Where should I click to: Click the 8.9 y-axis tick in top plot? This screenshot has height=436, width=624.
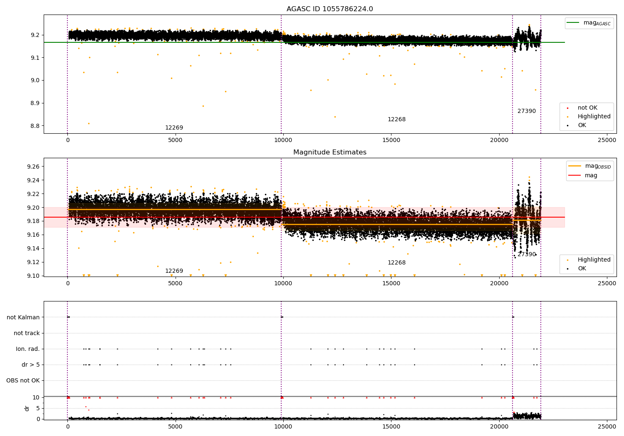[x=35, y=103]
